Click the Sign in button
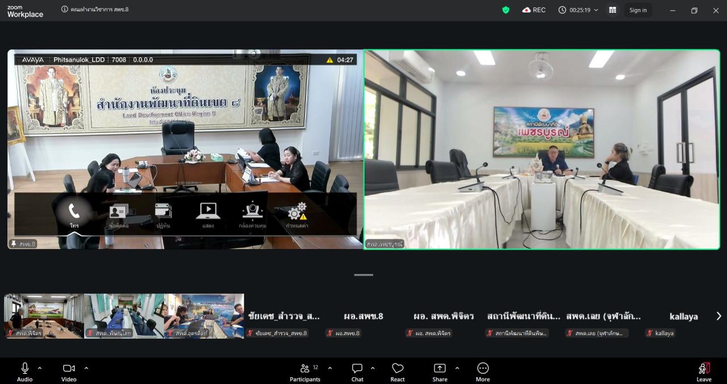 [x=638, y=10]
